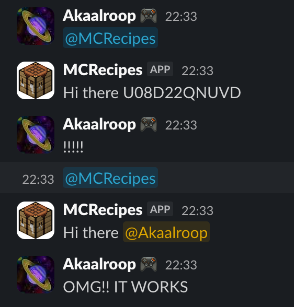294x307 pixels.
Task: Click the APP badge on first MCRecipes message
Action: click(x=160, y=69)
